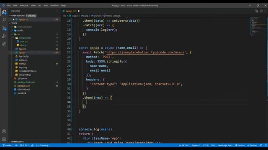The width and height of the screenshot is (268, 150).
Task: Click the JavaScript React language mode
Action: (225, 145)
